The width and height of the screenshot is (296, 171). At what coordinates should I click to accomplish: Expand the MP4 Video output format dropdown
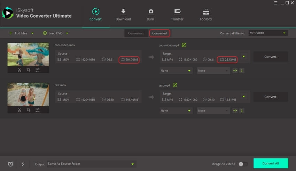[x=268, y=33]
